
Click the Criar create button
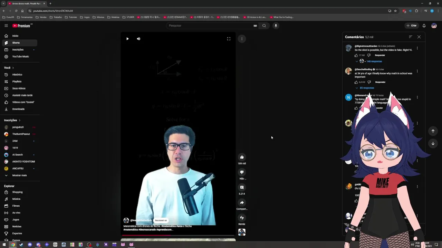coord(412,25)
